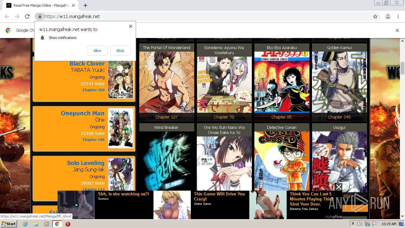Close the notification permission popup
405x228 pixels.
point(131,26)
